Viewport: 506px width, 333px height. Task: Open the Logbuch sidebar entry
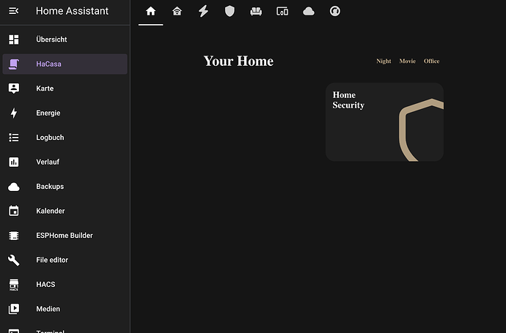coord(65,137)
